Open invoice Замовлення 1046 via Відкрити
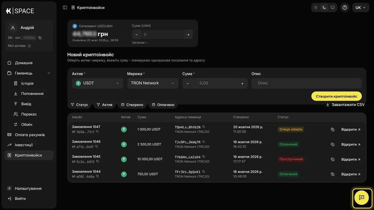 [351, 144]
